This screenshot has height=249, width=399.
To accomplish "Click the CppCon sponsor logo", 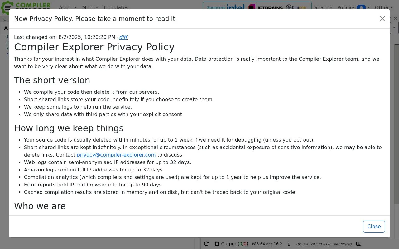I will (296, 7).
